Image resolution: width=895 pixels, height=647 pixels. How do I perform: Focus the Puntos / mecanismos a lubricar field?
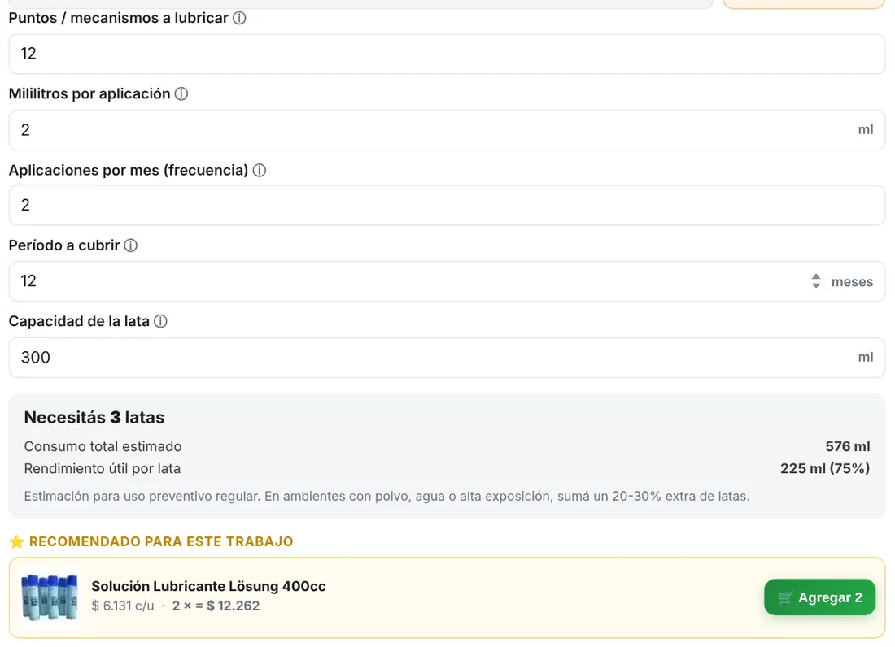pos(447,54)
